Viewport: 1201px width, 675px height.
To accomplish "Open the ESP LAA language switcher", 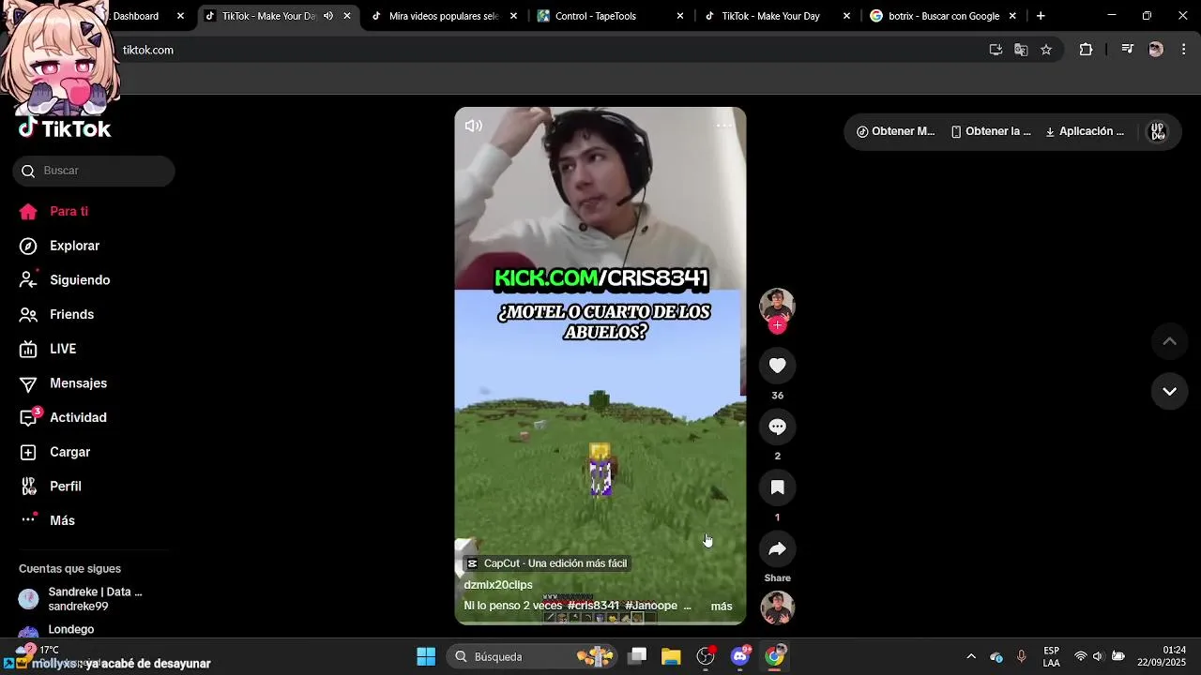I will (1052, 656).
